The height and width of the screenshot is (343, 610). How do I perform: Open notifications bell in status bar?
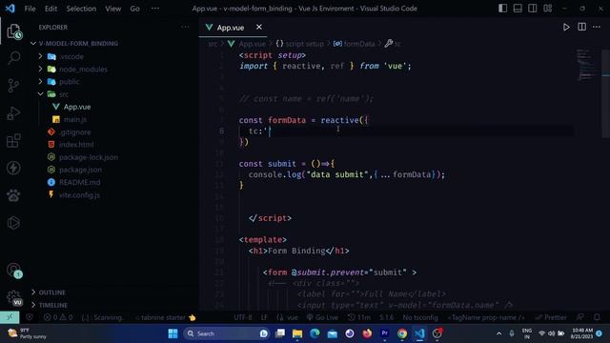click(597, 317)
